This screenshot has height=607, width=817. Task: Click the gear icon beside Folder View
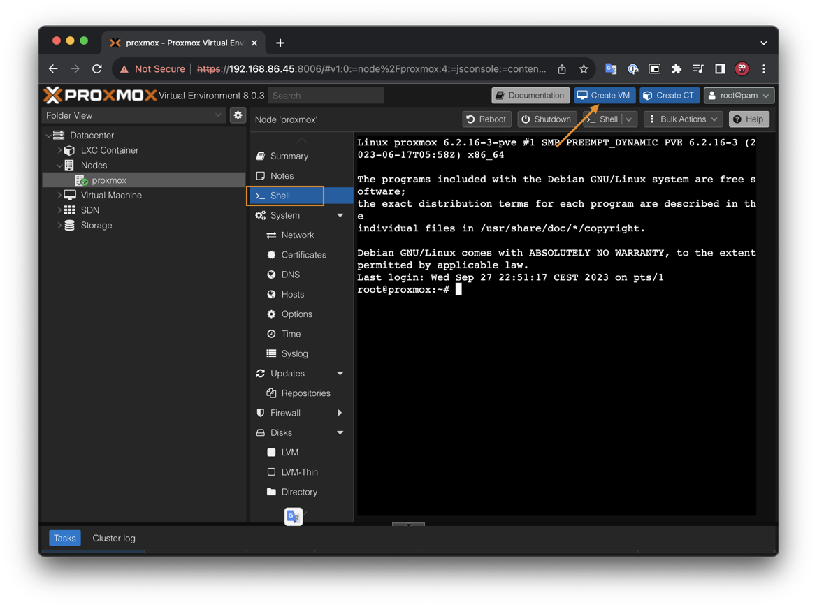pos(238,115)
